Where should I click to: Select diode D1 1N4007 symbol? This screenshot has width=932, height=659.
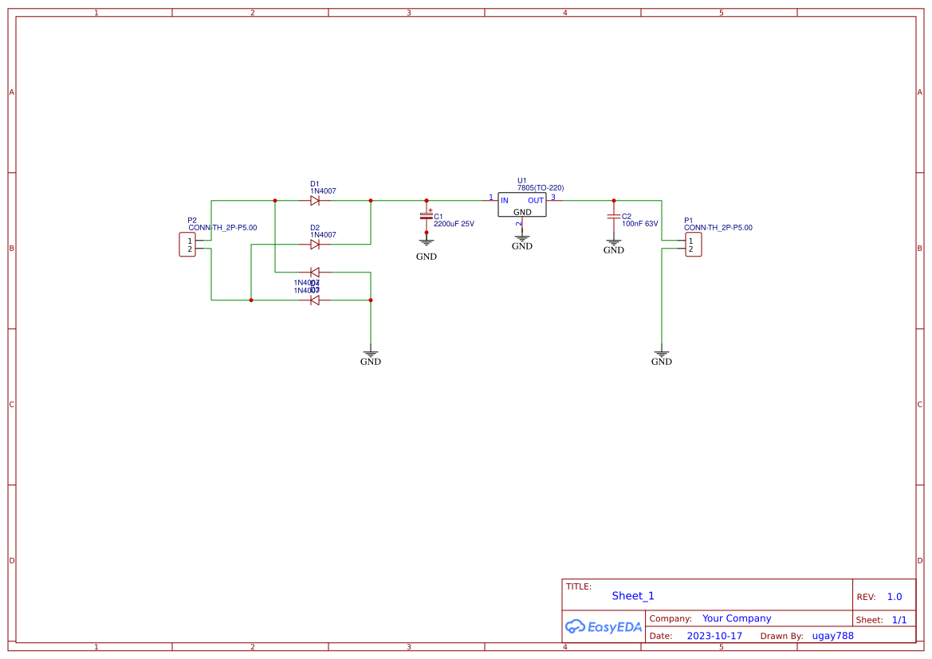[315, 201]
